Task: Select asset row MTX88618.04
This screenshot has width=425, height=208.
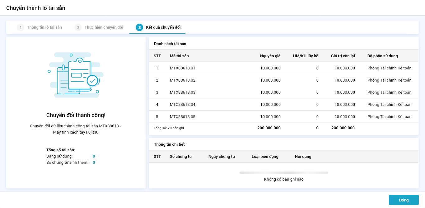Action: 182,104
